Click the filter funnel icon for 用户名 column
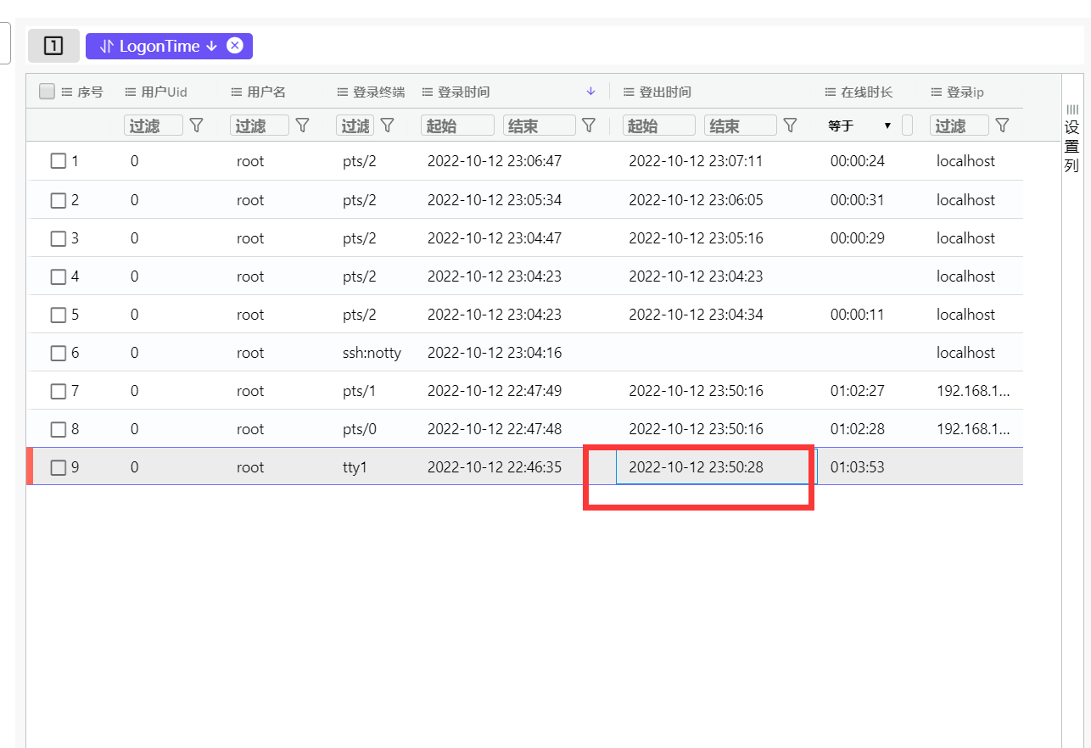Screen dimensions: 1091x748 [x=303, y=126]
